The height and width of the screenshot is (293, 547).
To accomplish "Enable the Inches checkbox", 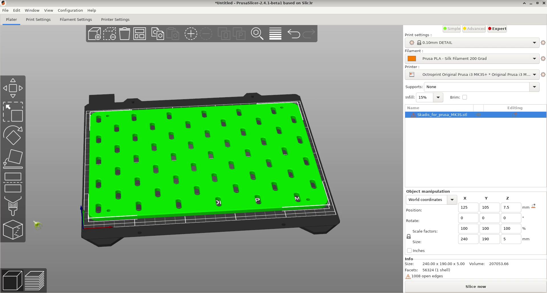I will (409, 251).
